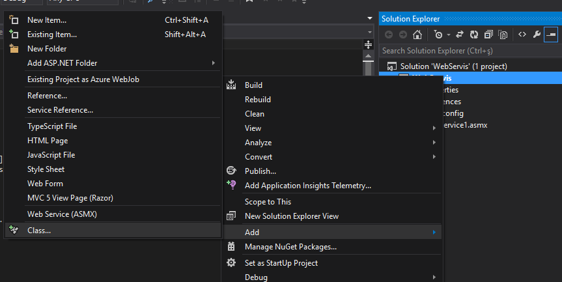Viewport: 562px width, 282px height.
Task: Click Build in the project context menu
Action: click(x=332, y=85)
